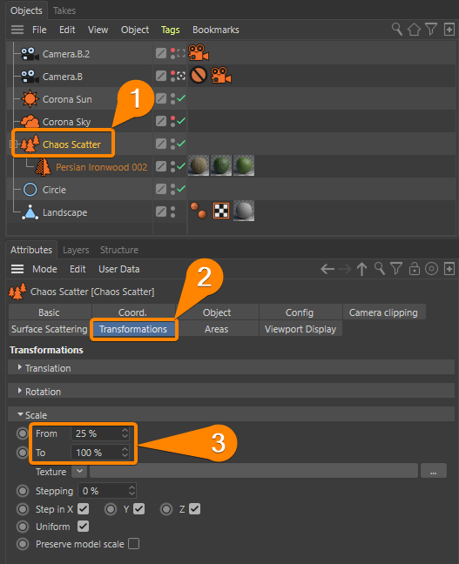Select the Camera.B.2 camera object icon
Screen dimensions: 459x564
point(30,54)
